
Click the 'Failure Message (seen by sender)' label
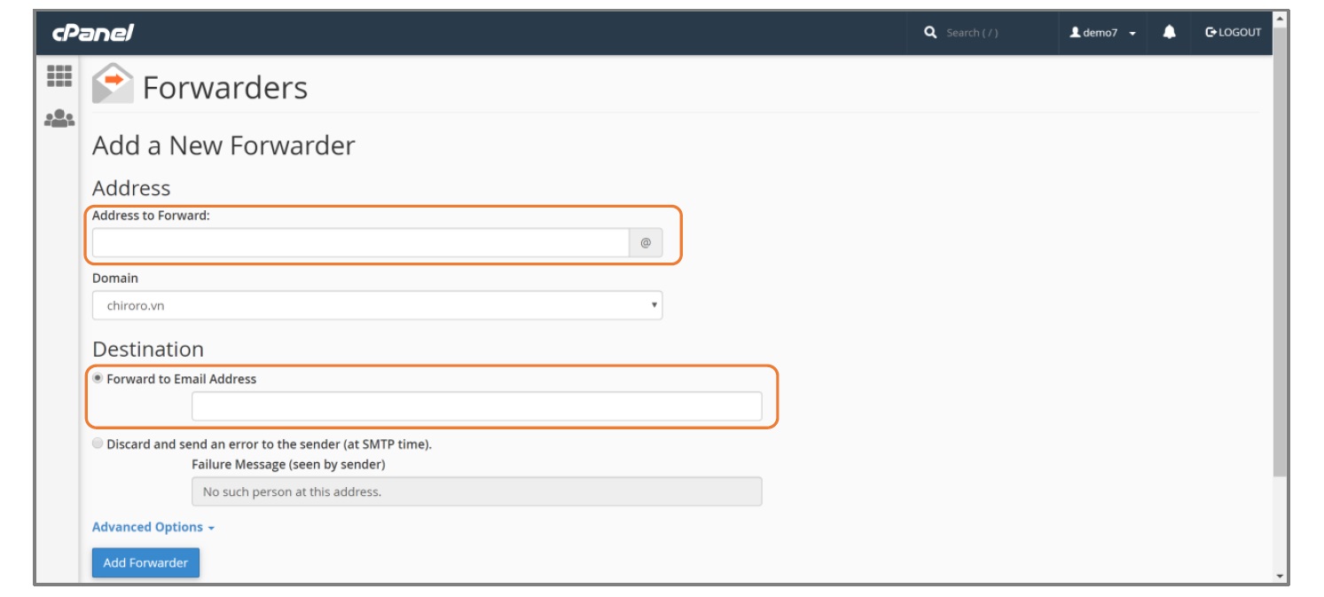pyautogui.click(x=288, y=464)
